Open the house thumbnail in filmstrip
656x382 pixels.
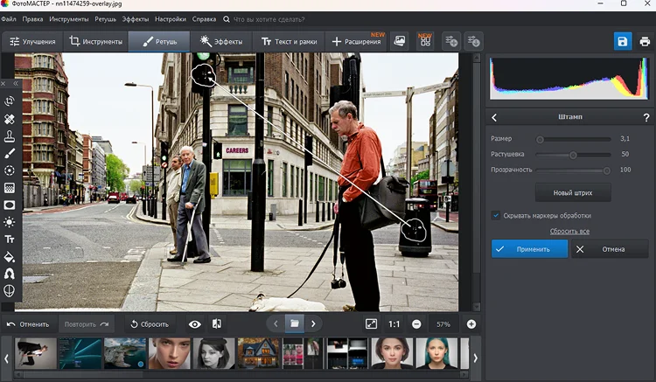tap(259, 353)
